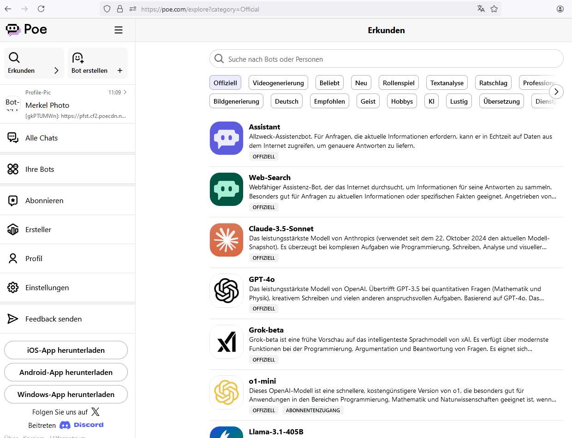Screen dimensions: 572x438
Task: Click Feedback senden
Action: pyautogui.click(x=67, y=319)
